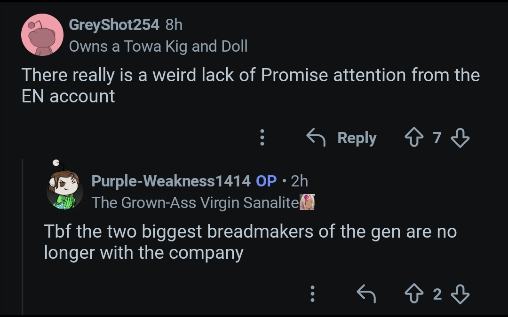
Task: Select the "Owns a Towa Kig and Doll" flair
Action: pos(158,46)
